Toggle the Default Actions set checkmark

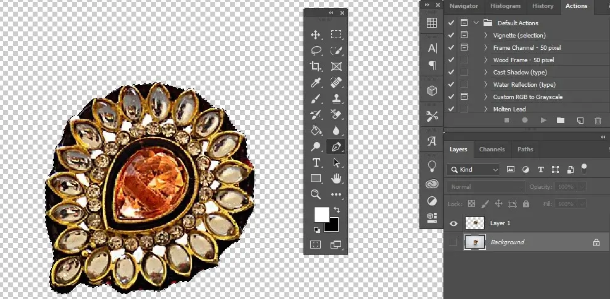(451, 23)
